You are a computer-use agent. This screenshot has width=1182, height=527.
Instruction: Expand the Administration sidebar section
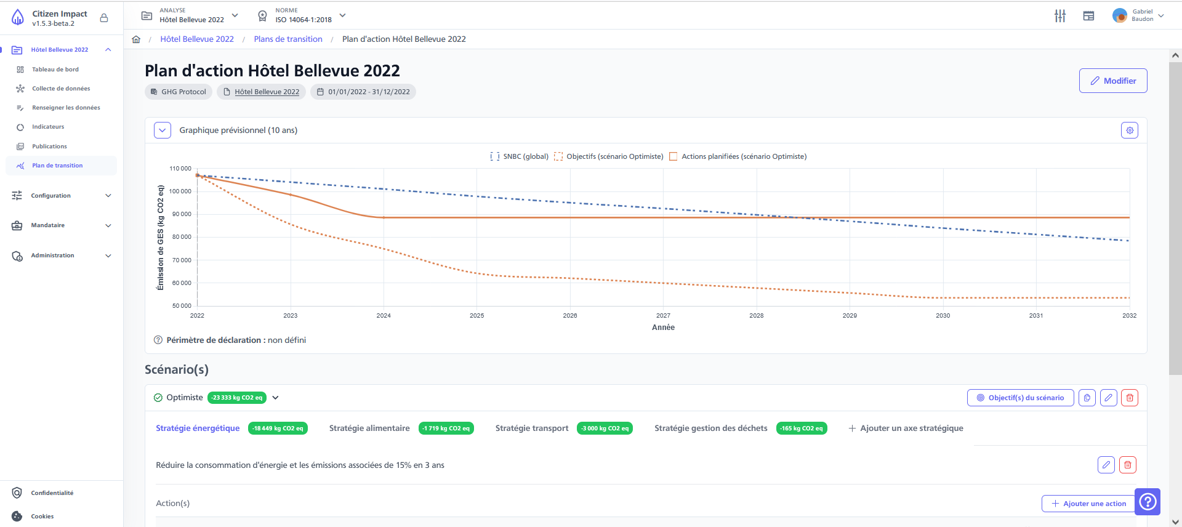pos(108,255)
